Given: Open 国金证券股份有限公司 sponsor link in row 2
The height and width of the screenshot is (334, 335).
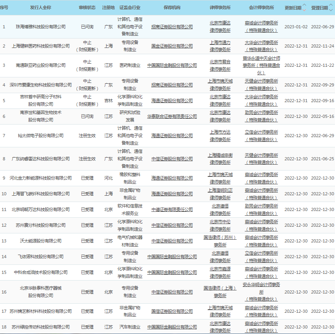Looking at the screenshot, I should pyautogui.click(x=172, y=46).
